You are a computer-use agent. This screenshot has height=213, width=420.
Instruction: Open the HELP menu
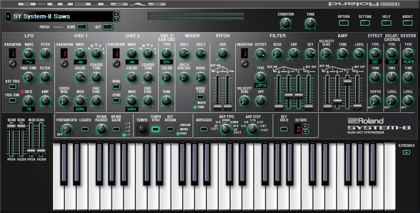(x=386, y=23)
